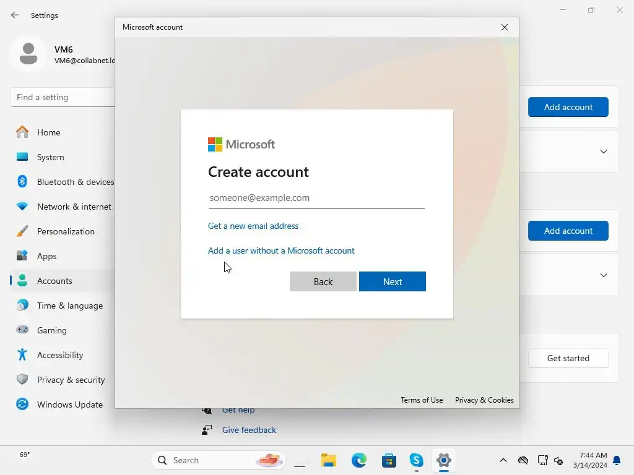Viewport: 634px width, 475px height.
Task: Click the Gaming controller icon
Action: tap(22, 330)
